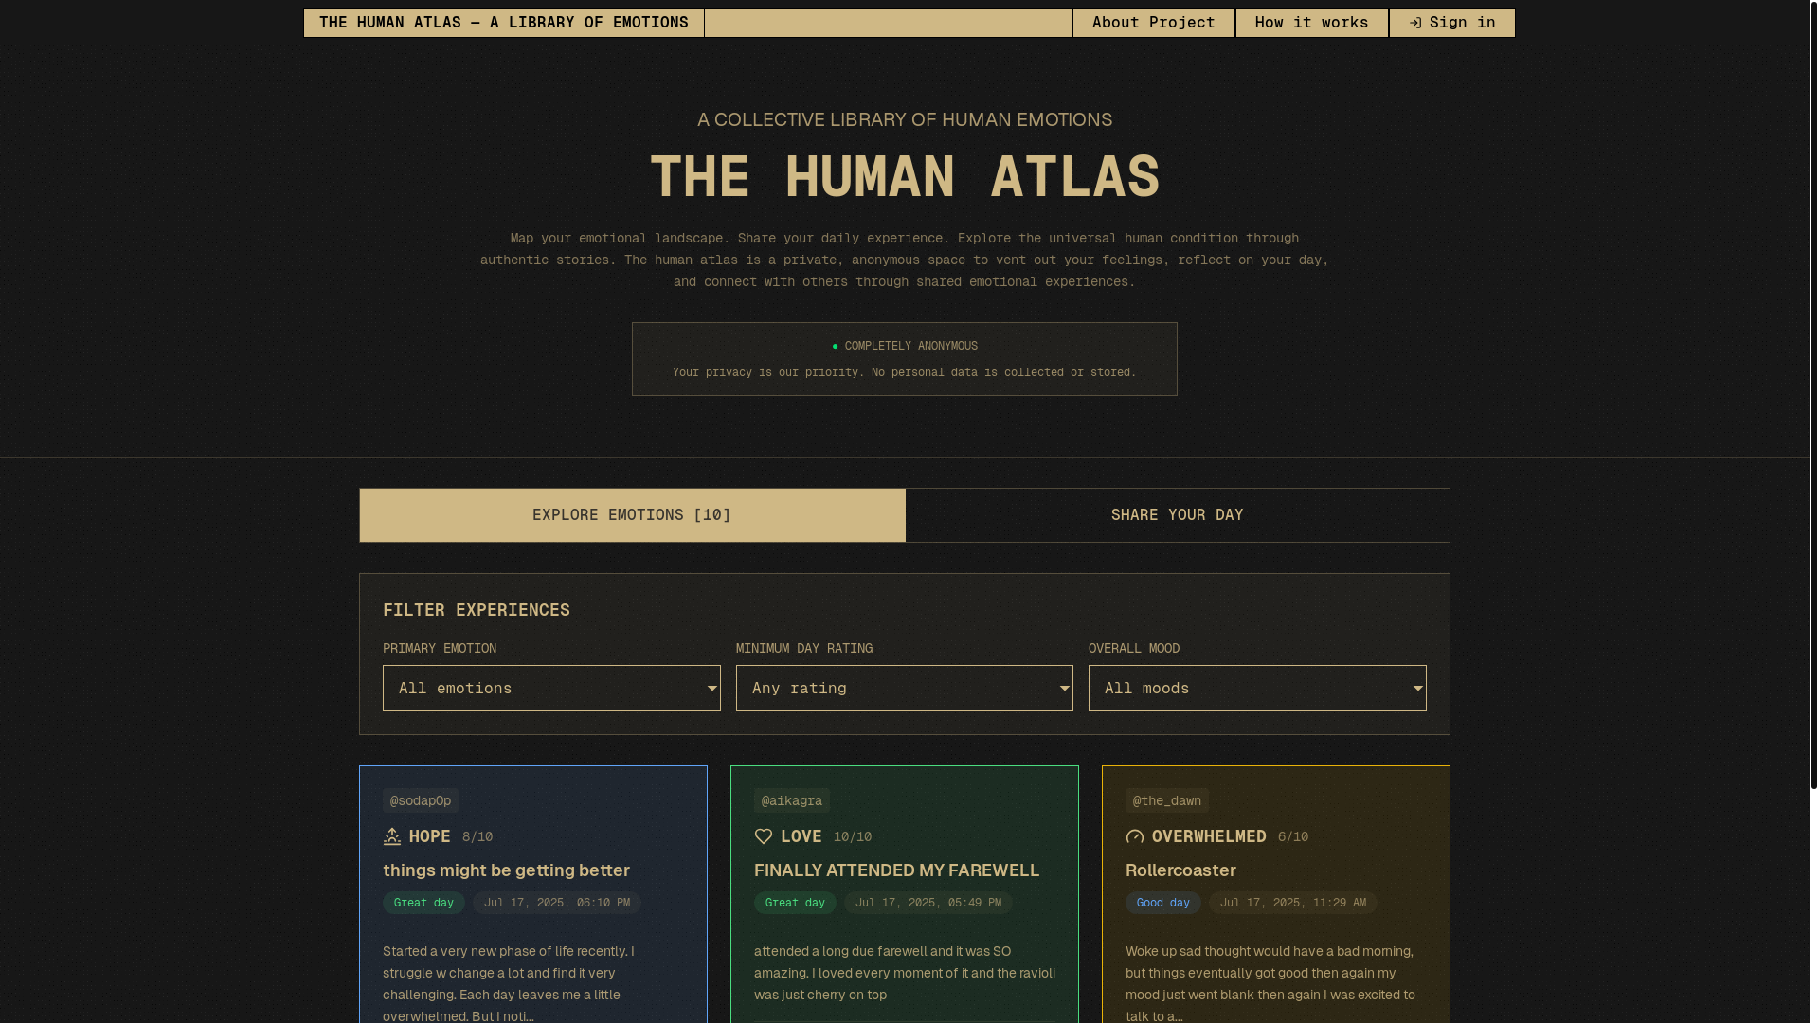Switch to Share Your Day tab
This screenshot has height=1023, width=1819.
click(1178, 515)
